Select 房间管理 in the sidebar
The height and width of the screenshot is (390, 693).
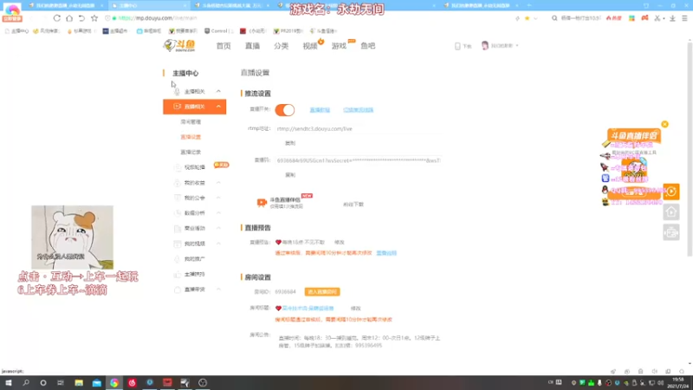coord(191,121)
